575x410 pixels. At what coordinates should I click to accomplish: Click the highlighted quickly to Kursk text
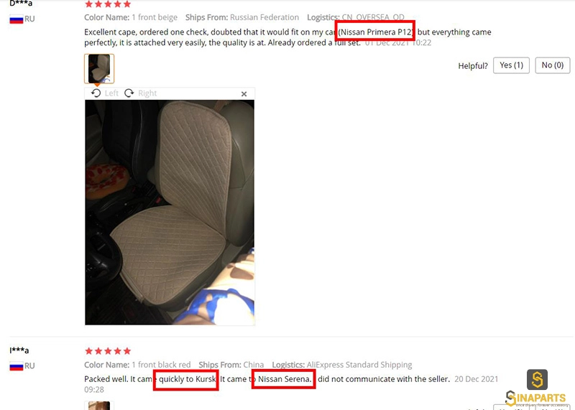click(187, 379)
